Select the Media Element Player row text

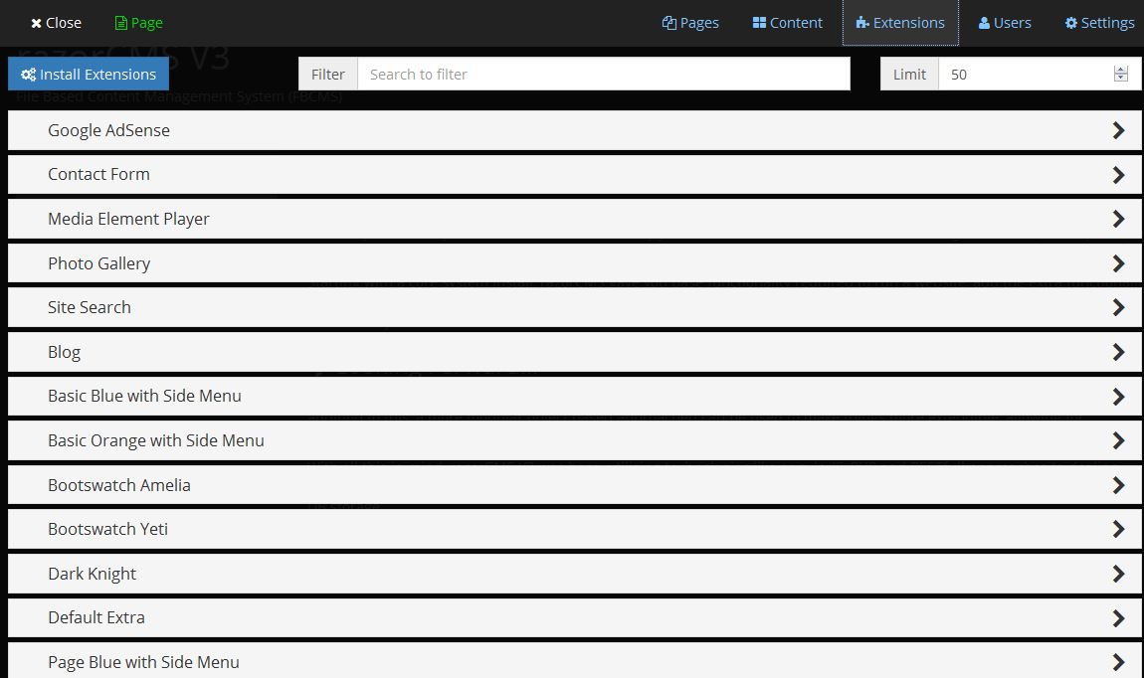tap(128, 219)
